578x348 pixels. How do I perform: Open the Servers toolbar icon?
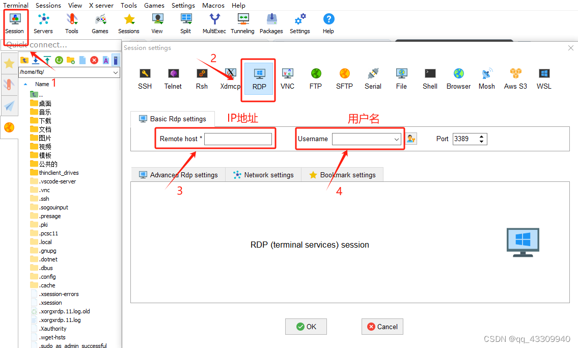tap(43, 23)
